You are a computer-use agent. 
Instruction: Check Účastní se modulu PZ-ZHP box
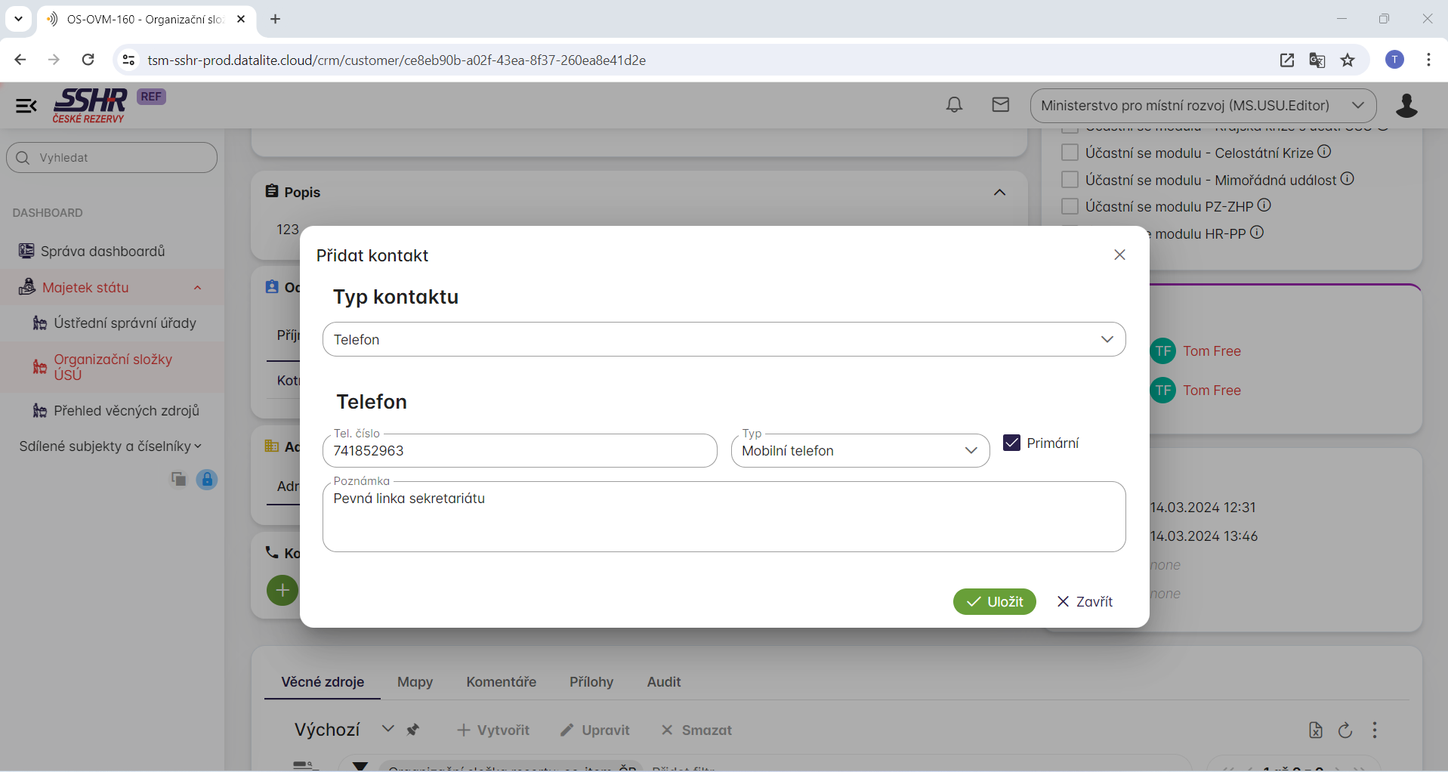tap(1070, 206)
